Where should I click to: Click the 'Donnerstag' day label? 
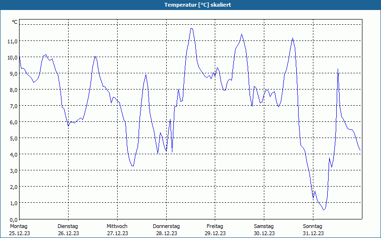click(166, 227)
